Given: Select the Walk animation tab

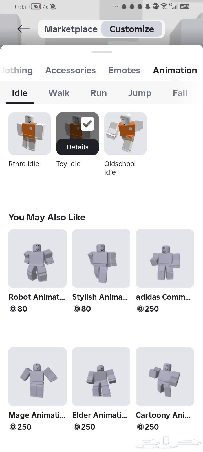Looking at the screenshot, I should 59,93.
